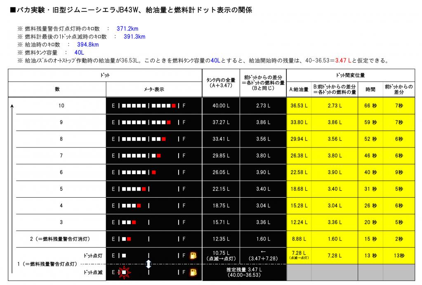Click the 40 秒 time cell
Viewport: 422px width, 285px height.
click(370, 172)
